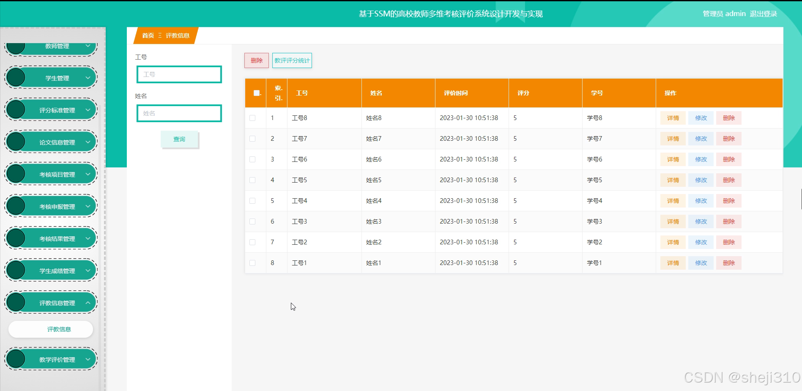
Task: Select the 评分标准管理 sidebar icon
Action: 16,109
